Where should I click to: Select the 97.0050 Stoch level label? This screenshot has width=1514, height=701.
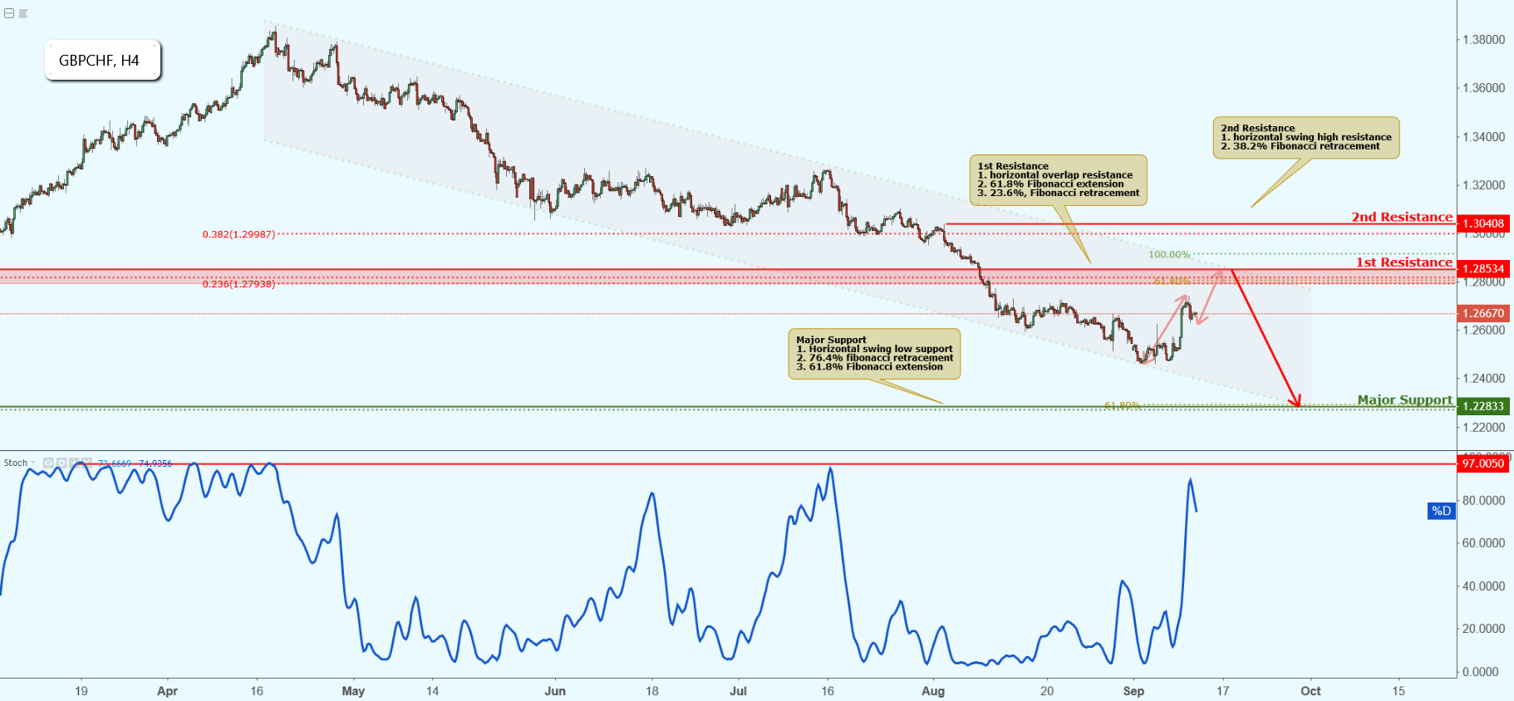[1483, 463]
